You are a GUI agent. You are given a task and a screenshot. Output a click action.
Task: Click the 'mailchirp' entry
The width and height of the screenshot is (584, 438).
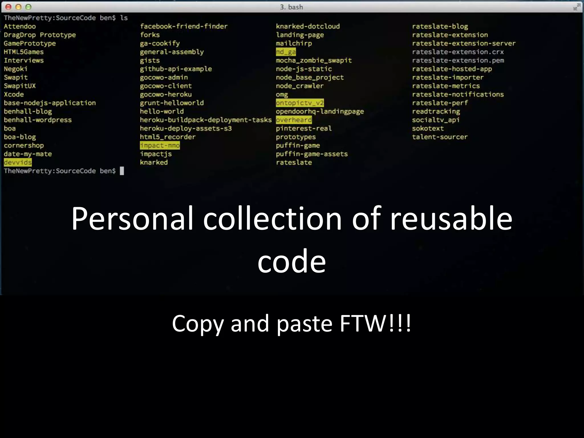point(294,43)
